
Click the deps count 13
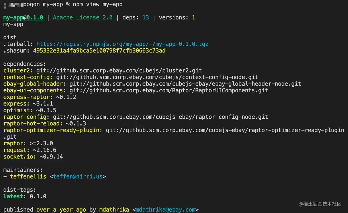tap(145, 17)
